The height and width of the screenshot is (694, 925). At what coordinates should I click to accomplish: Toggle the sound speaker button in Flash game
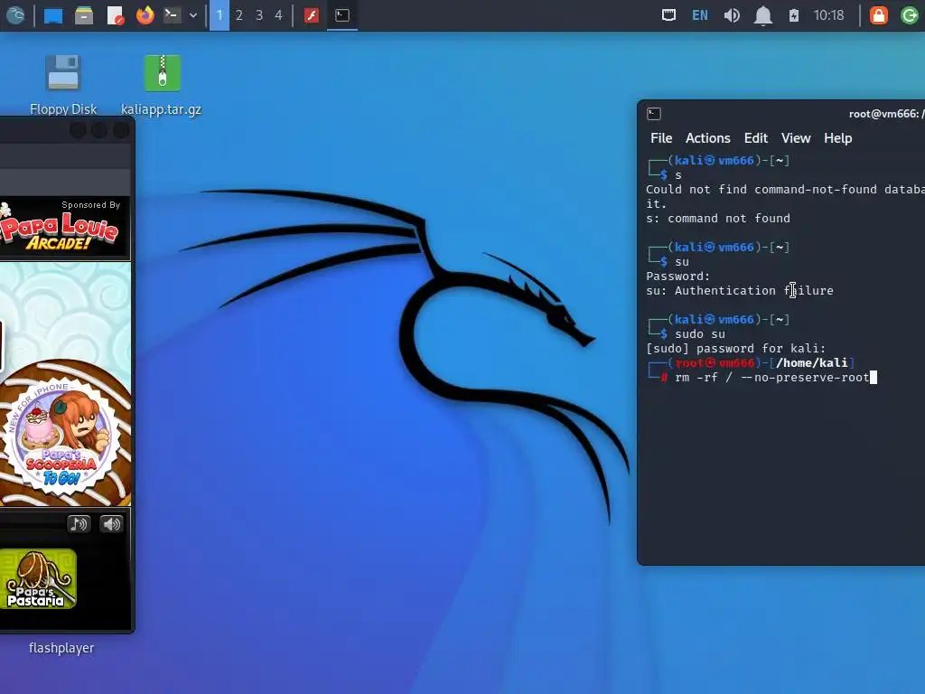click(x=111, y=524)
